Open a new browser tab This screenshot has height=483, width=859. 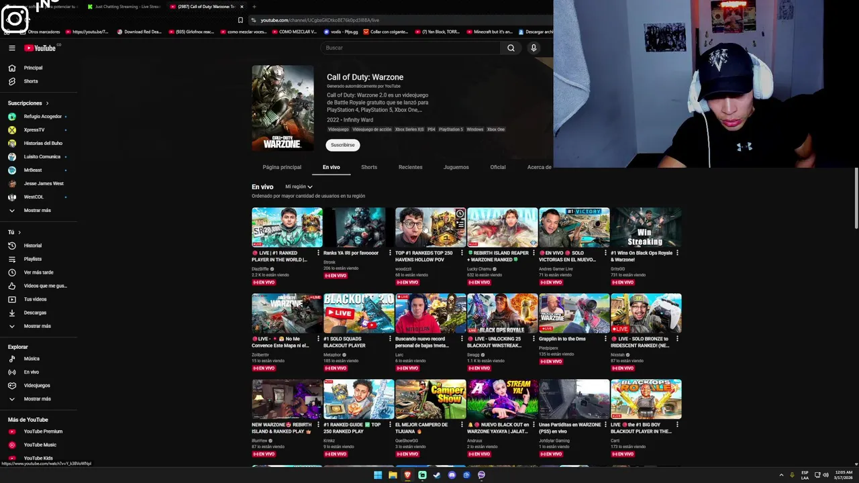point(254,7)
